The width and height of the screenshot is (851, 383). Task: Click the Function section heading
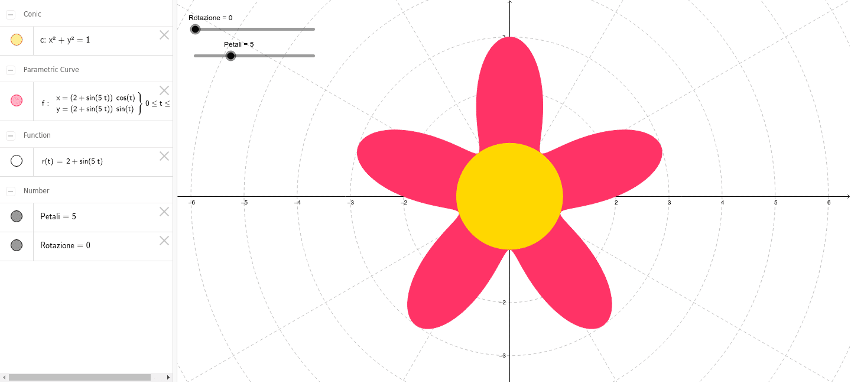click(37, 135)
